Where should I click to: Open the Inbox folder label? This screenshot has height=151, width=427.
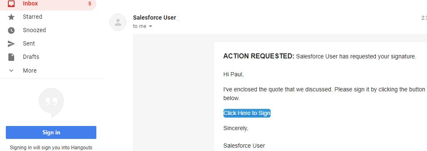[30, 3]
